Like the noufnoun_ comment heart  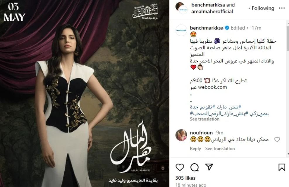pyautogui.click(x=277, y=139)
